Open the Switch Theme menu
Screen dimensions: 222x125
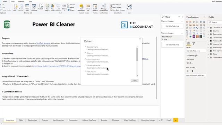pos(95,8)
